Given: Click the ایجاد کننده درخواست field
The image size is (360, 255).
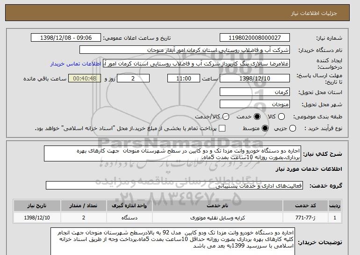Looking at the screenshot, I should (196, 64).
